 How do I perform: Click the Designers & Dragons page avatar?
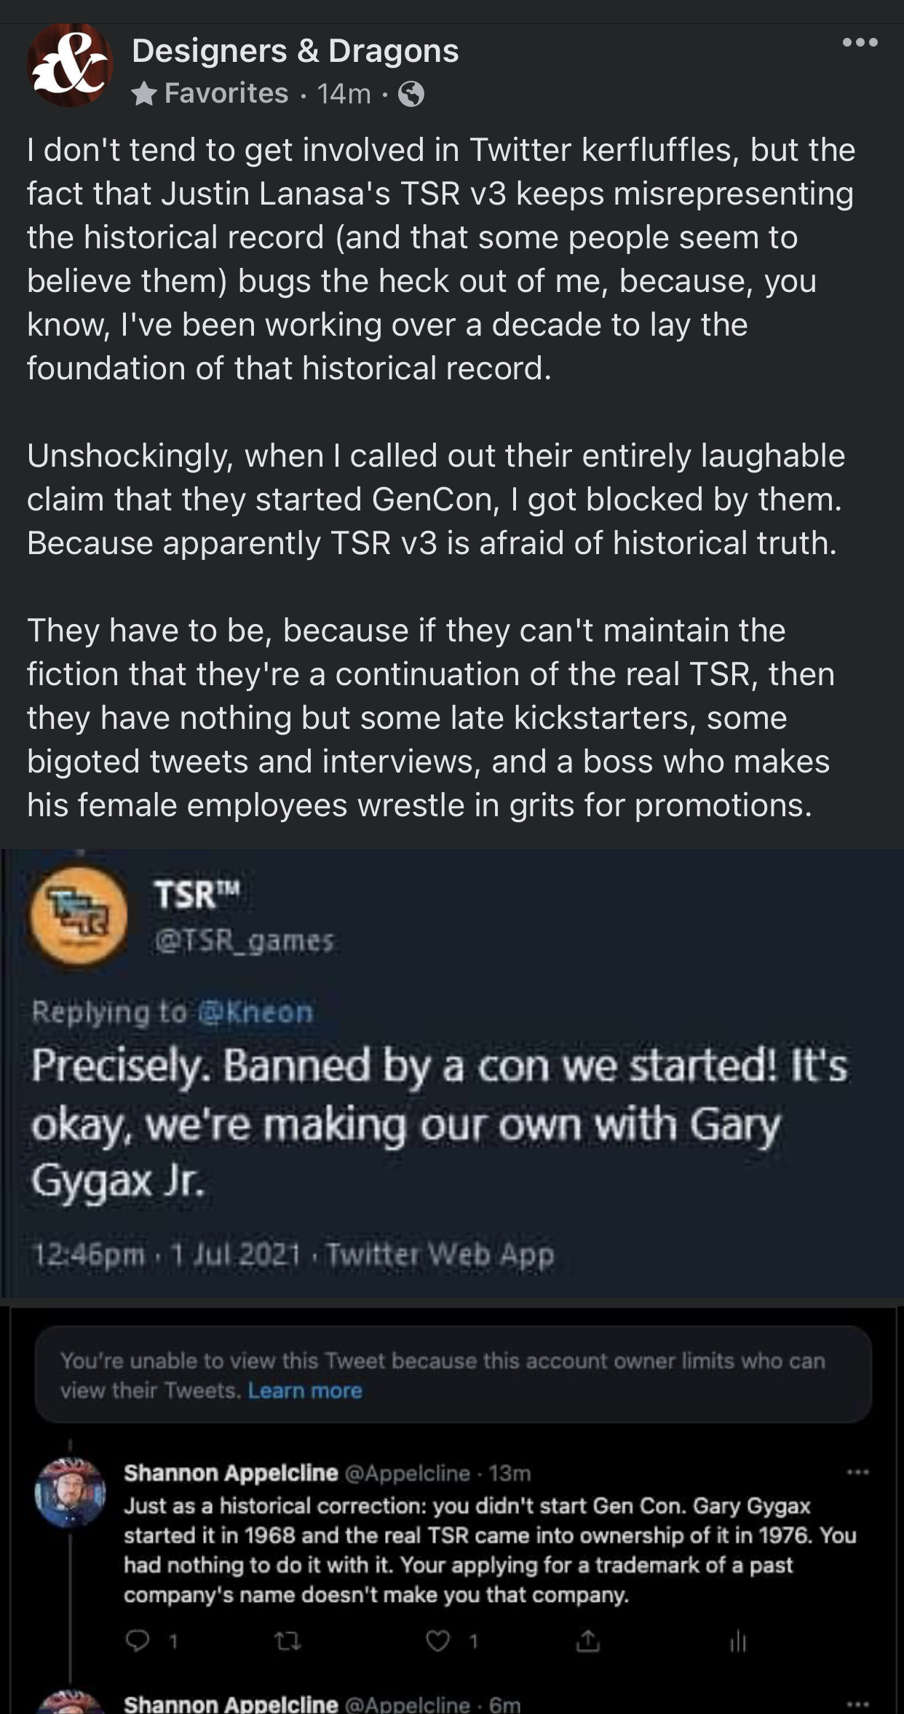pyautogui.click(x=70, y=66)
